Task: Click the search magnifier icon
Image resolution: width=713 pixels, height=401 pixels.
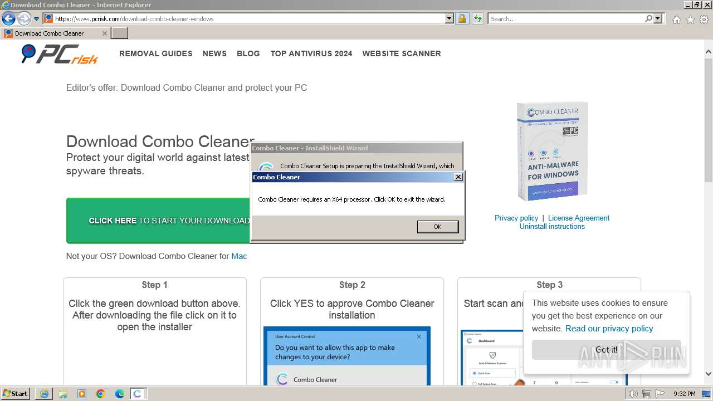Action: point(648,18)
